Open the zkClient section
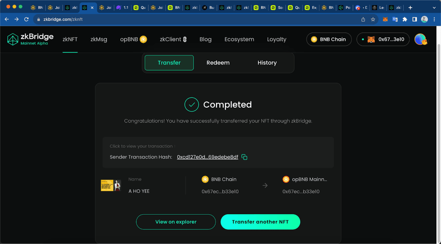Viewport: 441px width, 244px height. (x=173, y=39)
